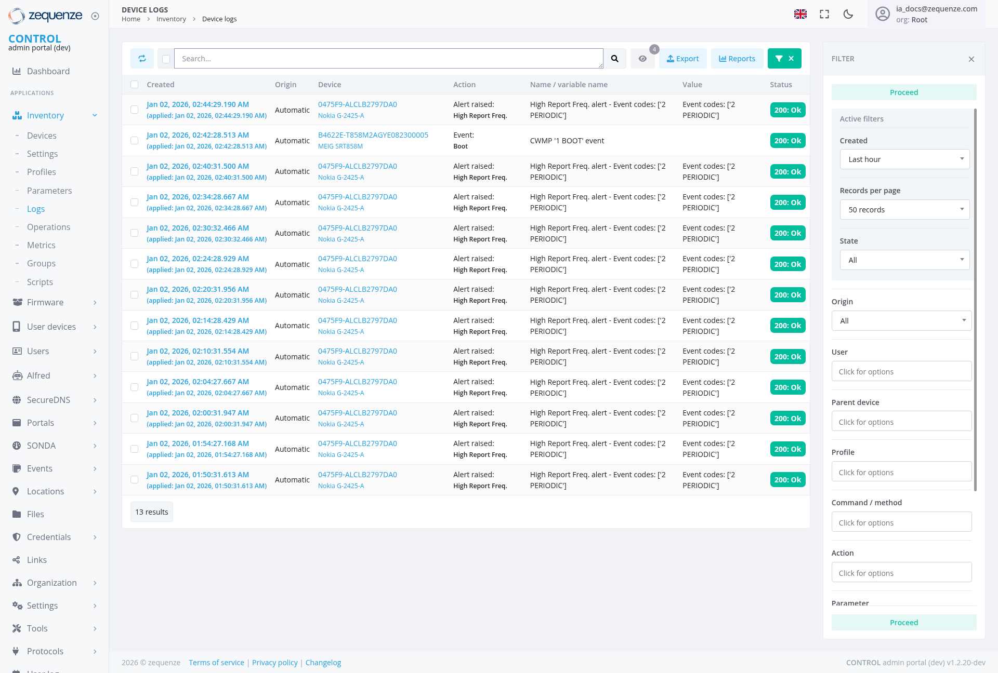Check the select-all rows checkbox
The height and width of the screenshot is (673, 998).
click(135, 84)
